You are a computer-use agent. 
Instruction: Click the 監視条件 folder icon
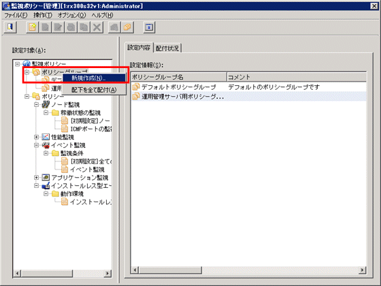(55, 153)
